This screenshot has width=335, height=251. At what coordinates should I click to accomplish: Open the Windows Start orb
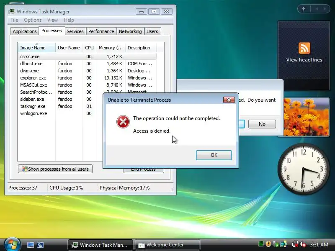(12, 245)
